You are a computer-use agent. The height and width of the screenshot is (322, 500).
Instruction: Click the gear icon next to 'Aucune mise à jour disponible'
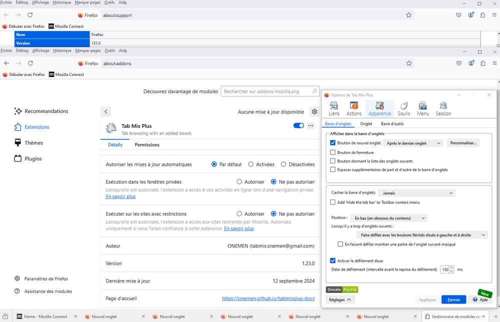[x=314, y=112]
